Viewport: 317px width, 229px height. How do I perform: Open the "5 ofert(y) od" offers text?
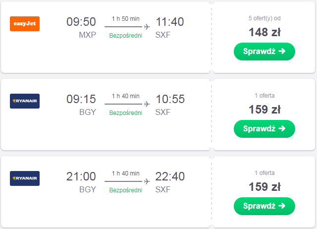point(264,18)
